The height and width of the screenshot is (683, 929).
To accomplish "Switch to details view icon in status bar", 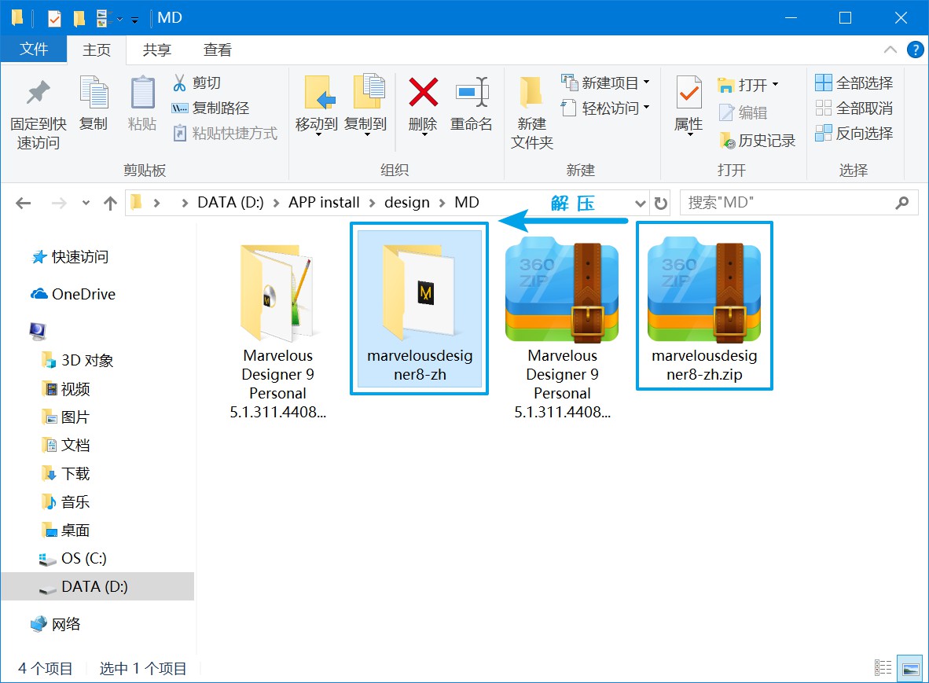I will pos(883,667).
